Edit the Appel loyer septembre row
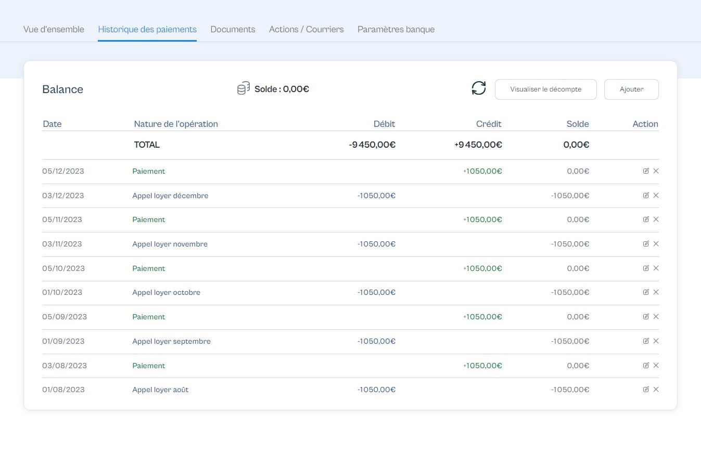 pyautogui.click(x=646, y=341)
